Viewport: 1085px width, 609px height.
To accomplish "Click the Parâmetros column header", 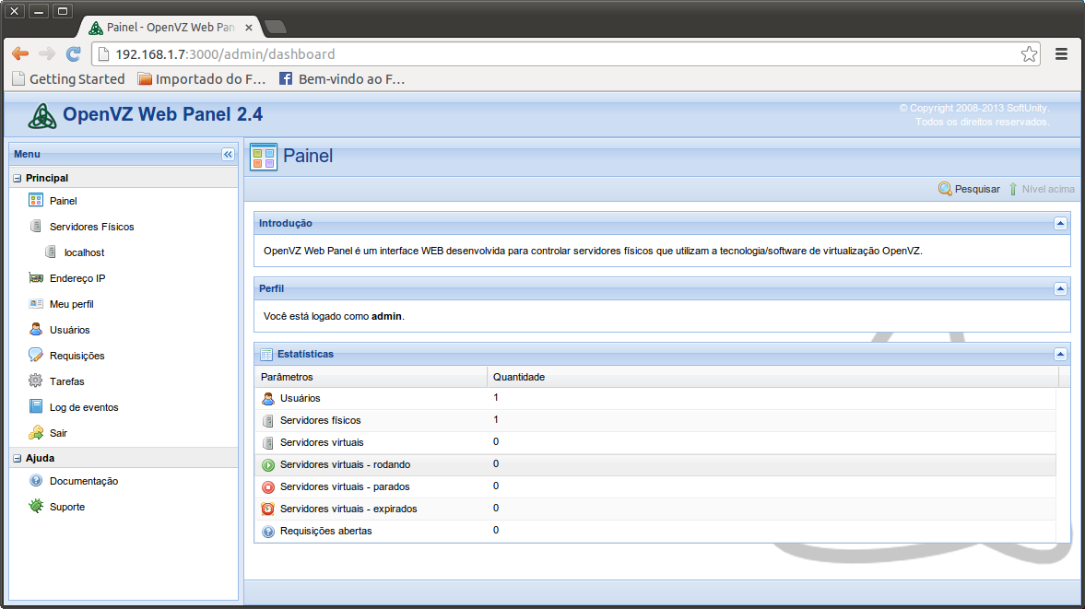I will point(371,377).
